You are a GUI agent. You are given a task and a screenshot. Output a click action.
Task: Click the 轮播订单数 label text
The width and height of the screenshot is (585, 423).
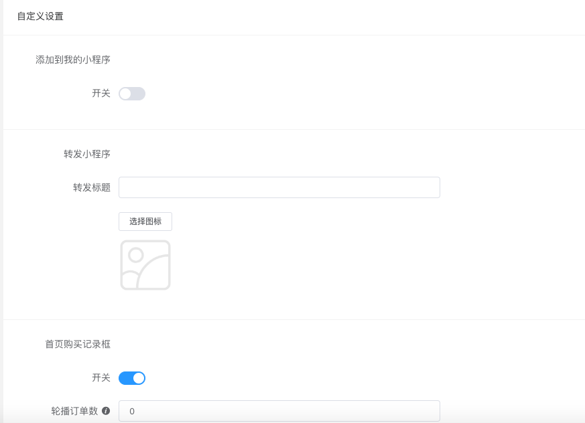(x=74, y=411)
